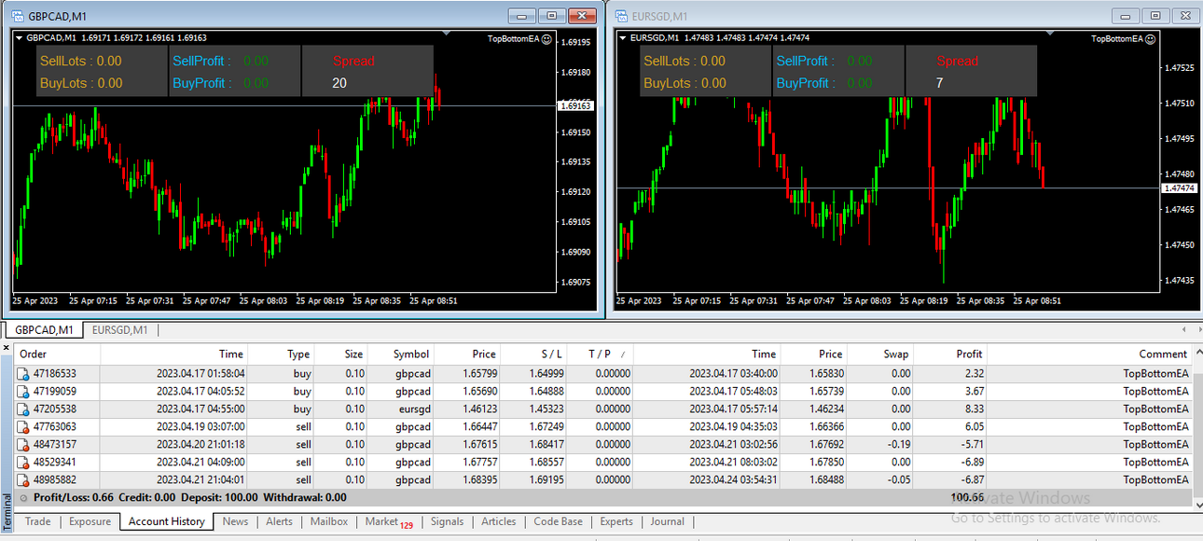Open the Market tab with 129 badge
This screenshot has height=541, width=1203.
389,522
